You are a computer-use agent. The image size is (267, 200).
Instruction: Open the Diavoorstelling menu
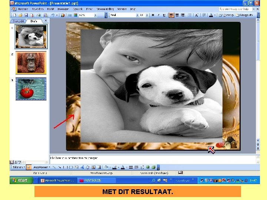point(105,9)
